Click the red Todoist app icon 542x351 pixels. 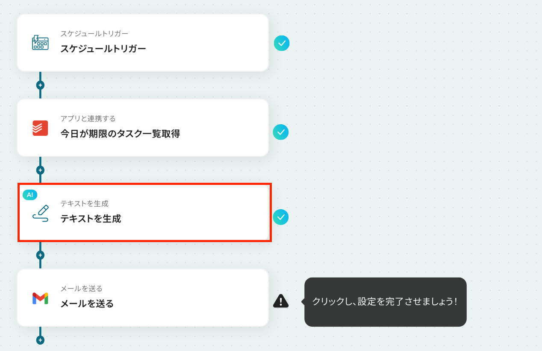[40, 128]
